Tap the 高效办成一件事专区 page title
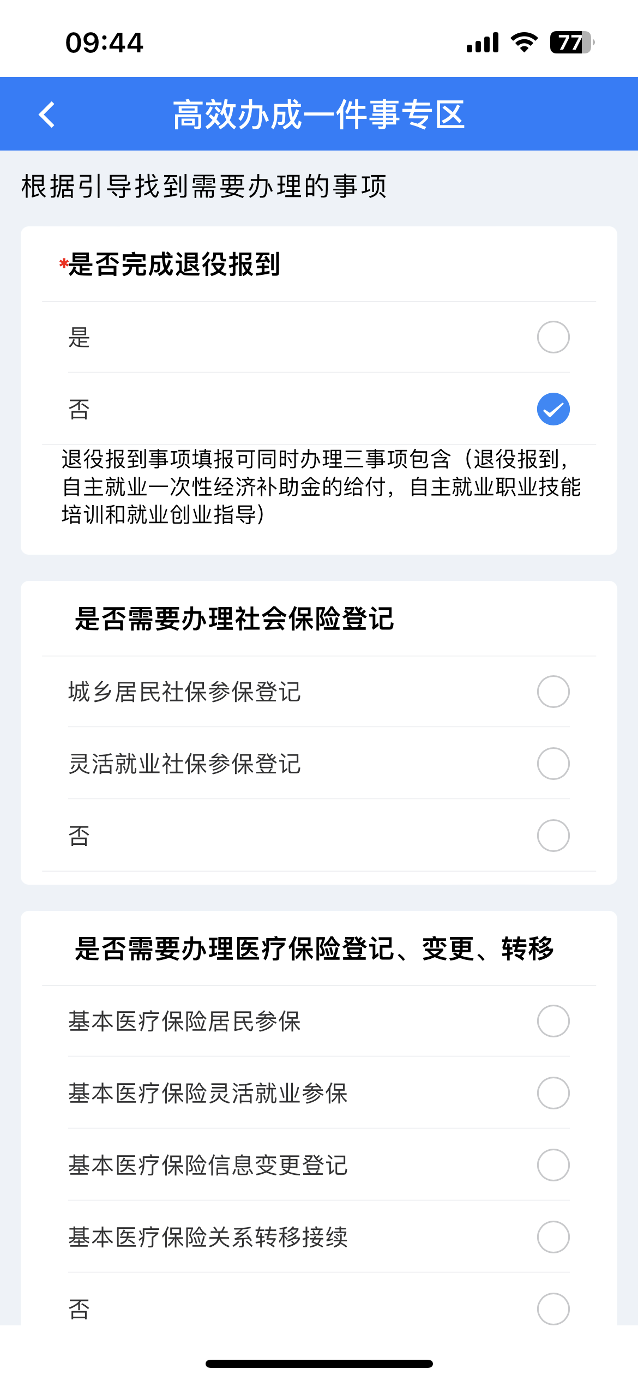Screen dimensions: 638x1381 click(318, 115)
